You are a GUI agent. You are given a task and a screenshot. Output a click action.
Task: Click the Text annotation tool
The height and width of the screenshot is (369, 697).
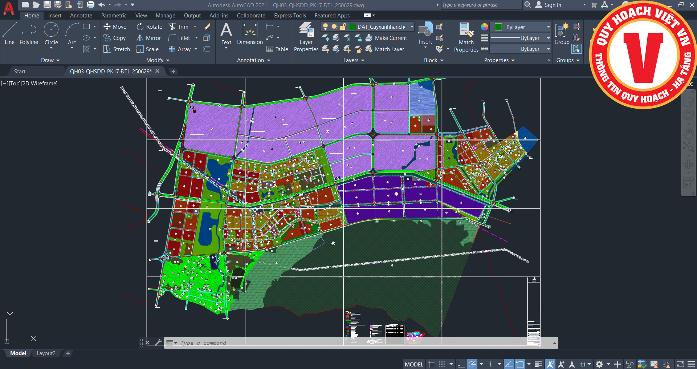226,33
